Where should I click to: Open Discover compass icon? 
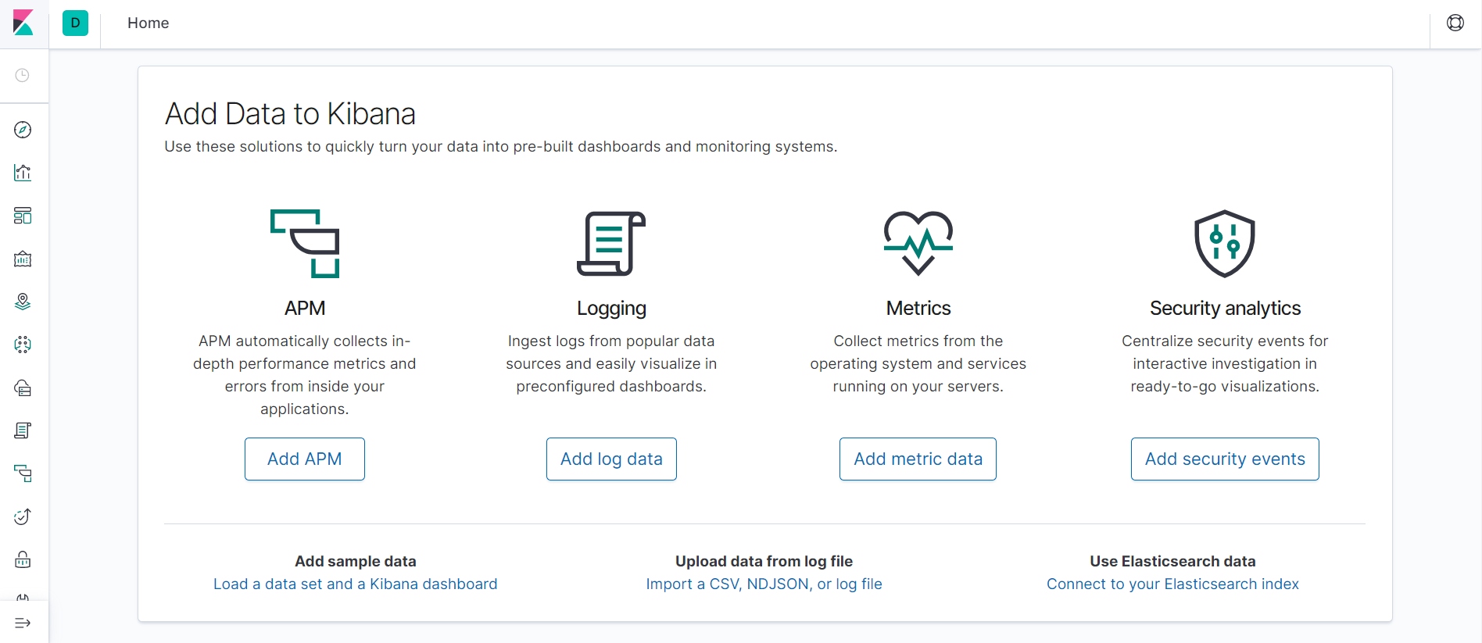pos(23,130)
